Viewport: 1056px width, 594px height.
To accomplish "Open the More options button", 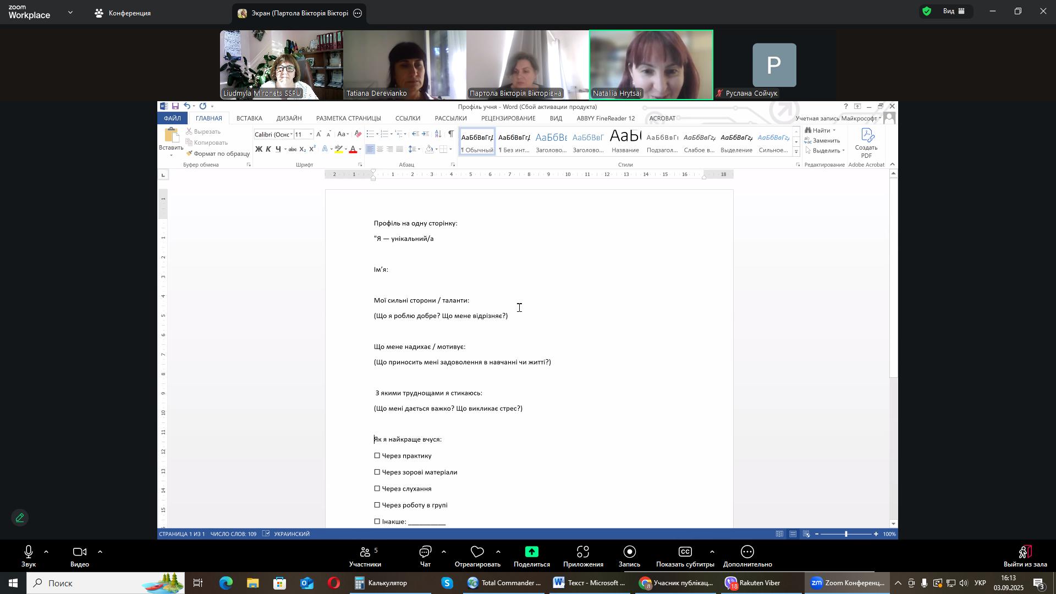I will click(x=747, y=553).
